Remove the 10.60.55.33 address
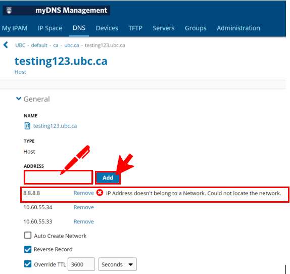The image size is (290, 274). click(84, 221)
